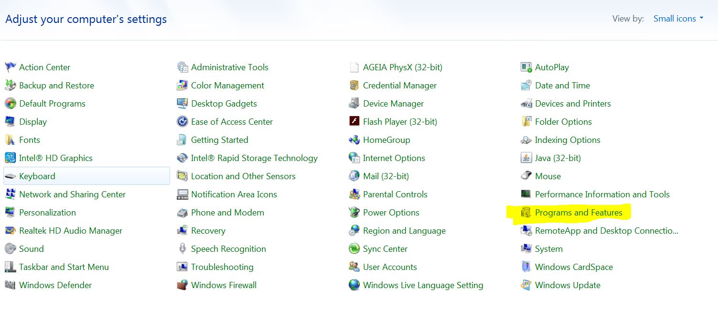Viewport: 718px width, 323px height.
Task: Open the View by Small icons dropdown
Action: (678, 19)
